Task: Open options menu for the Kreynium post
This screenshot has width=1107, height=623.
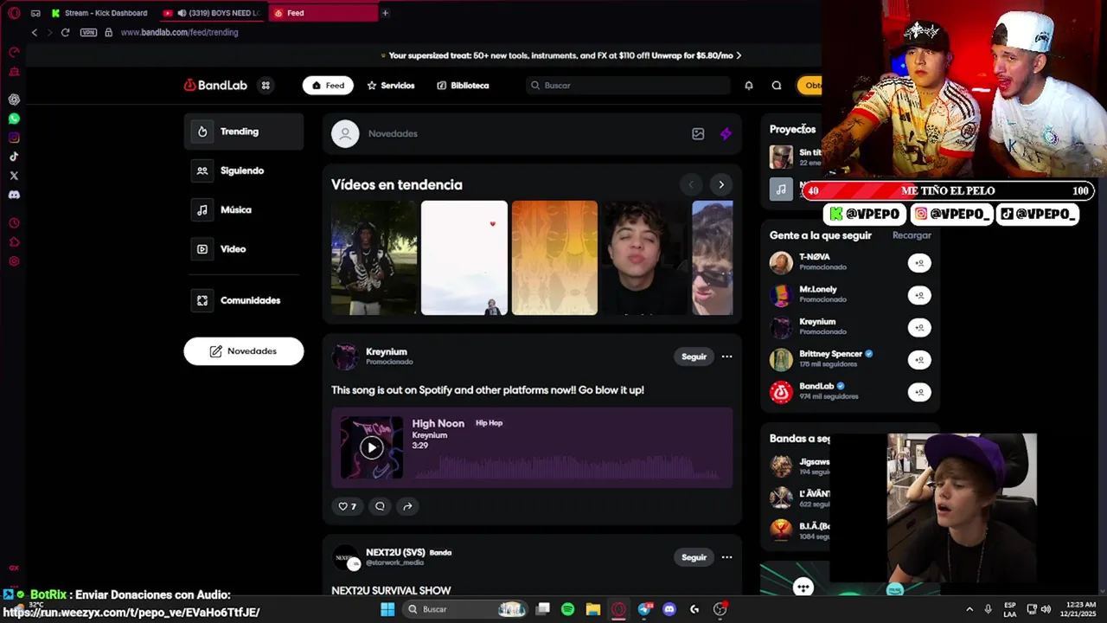Action: [726, 356]
